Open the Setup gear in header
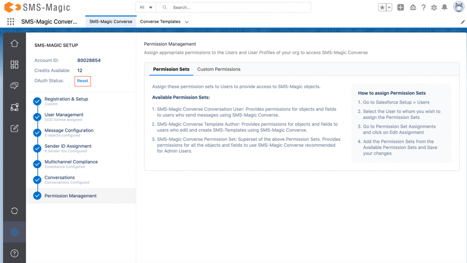The height and width of the screenshot is (263, 467). 434,7
